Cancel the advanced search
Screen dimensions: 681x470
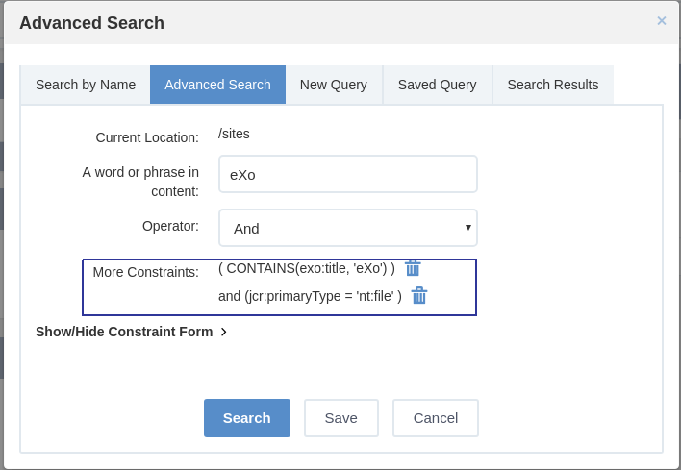[x=436, y=418]
